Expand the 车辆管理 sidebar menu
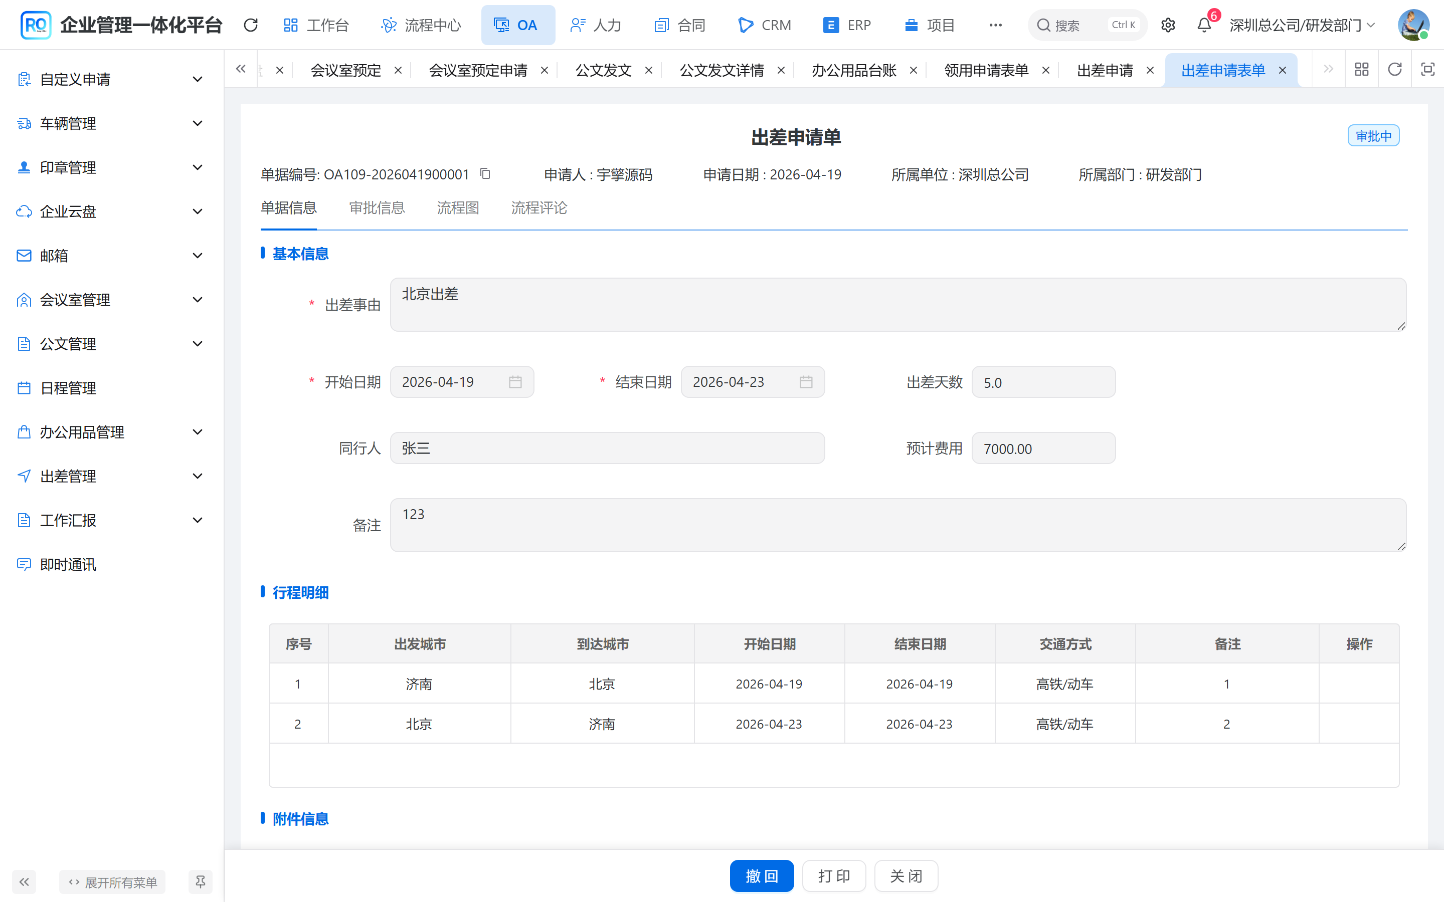 pyautogui.click(x=112, y=123)
